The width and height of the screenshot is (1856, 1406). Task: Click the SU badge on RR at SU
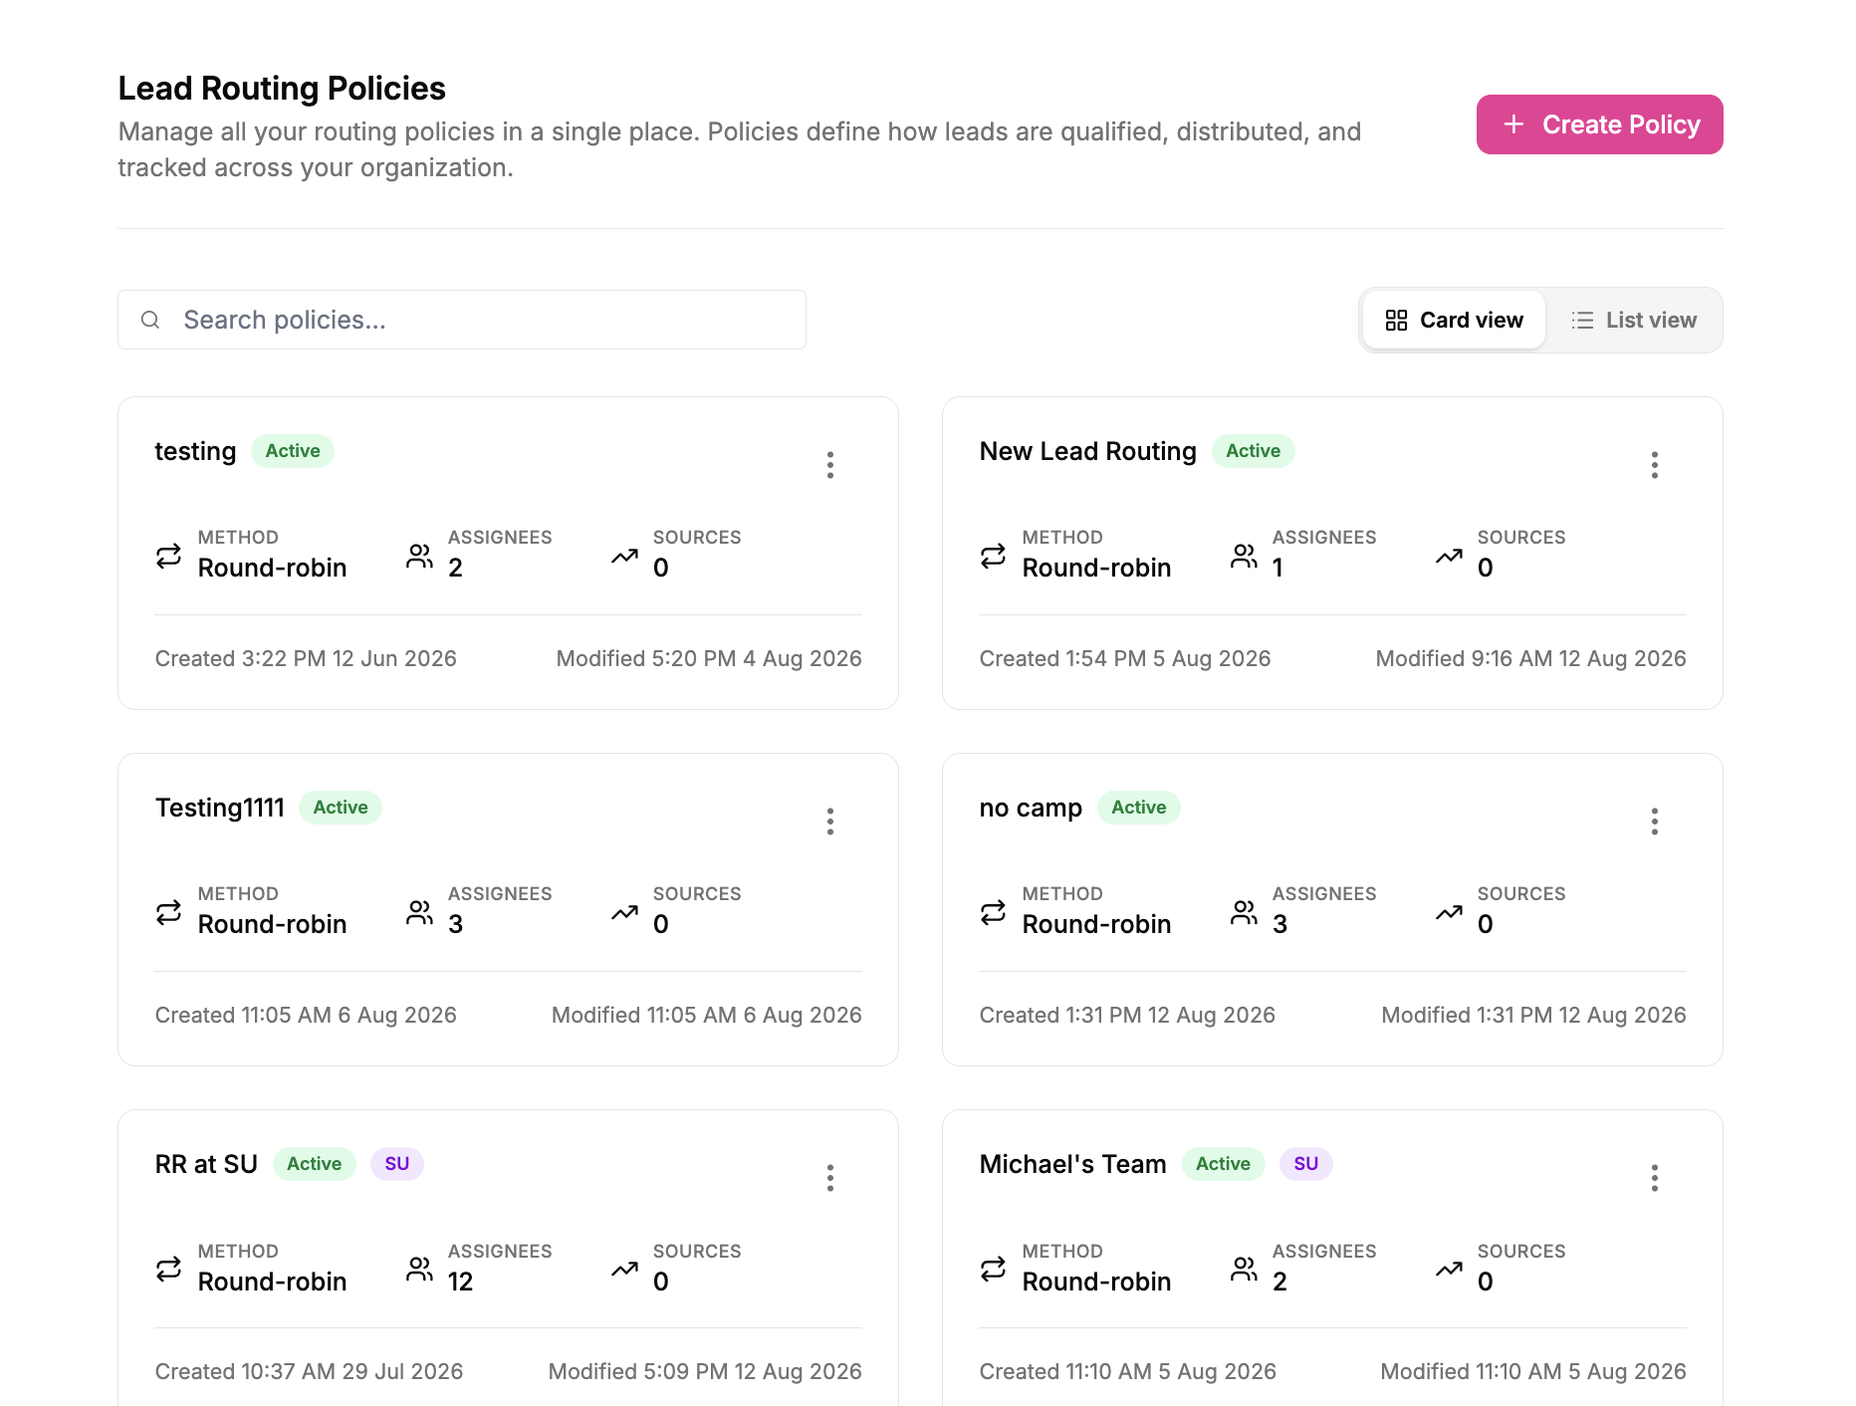[397, 1164]
